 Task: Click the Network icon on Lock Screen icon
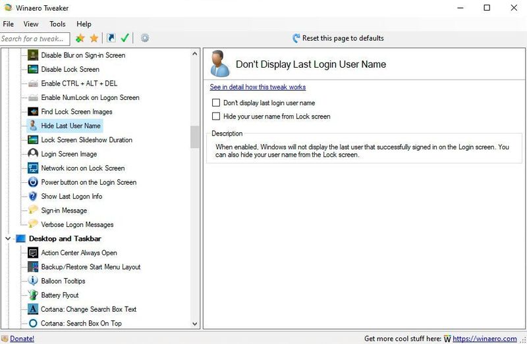33,168
